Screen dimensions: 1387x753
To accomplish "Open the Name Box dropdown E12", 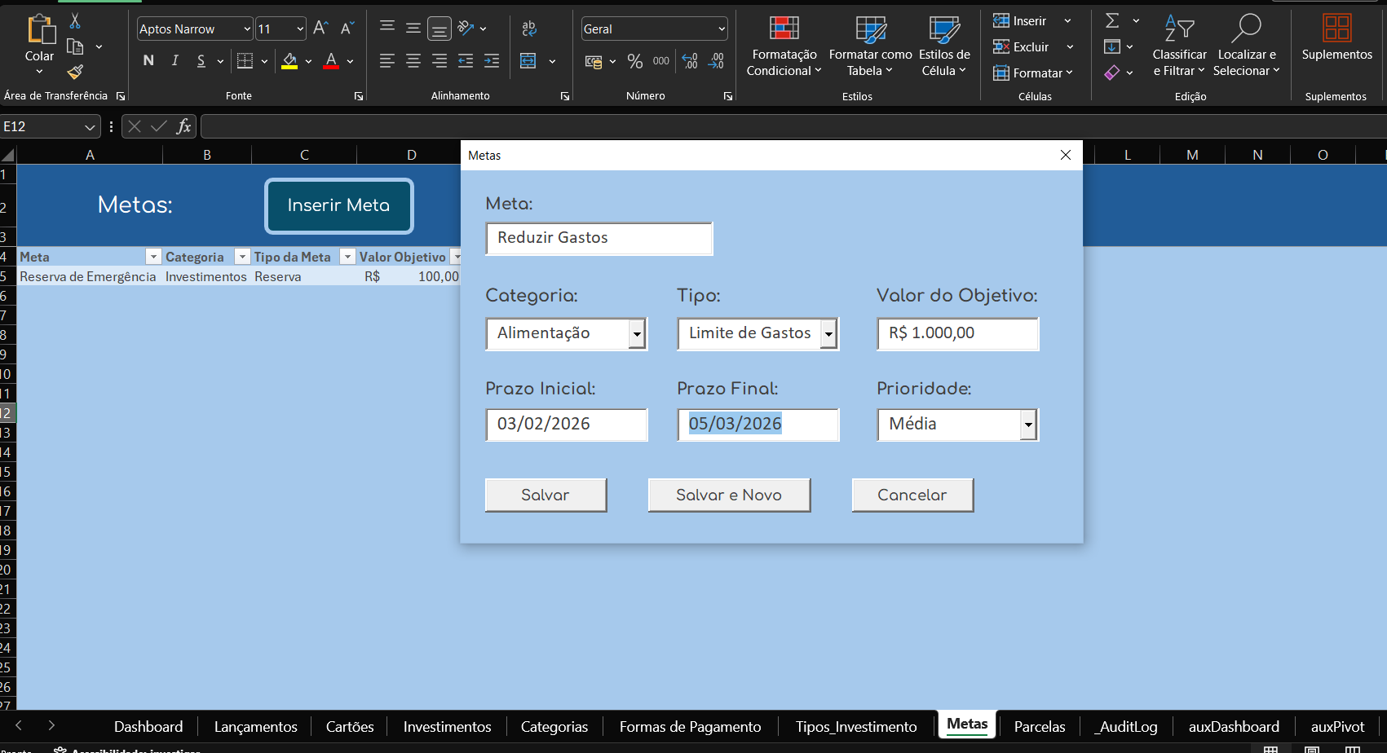I will tap(90, 127).
